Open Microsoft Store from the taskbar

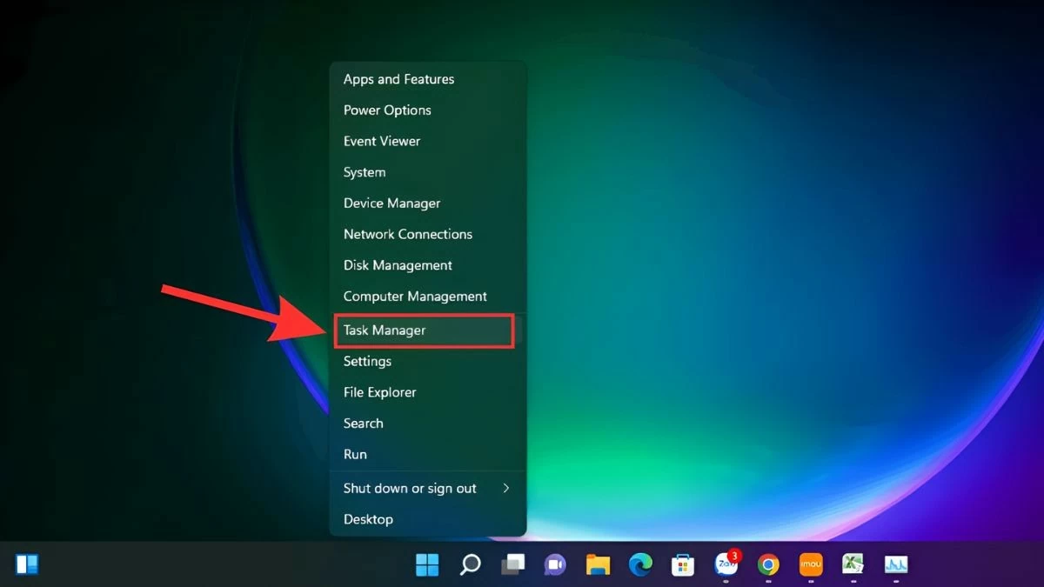click(x=683, y=565)
